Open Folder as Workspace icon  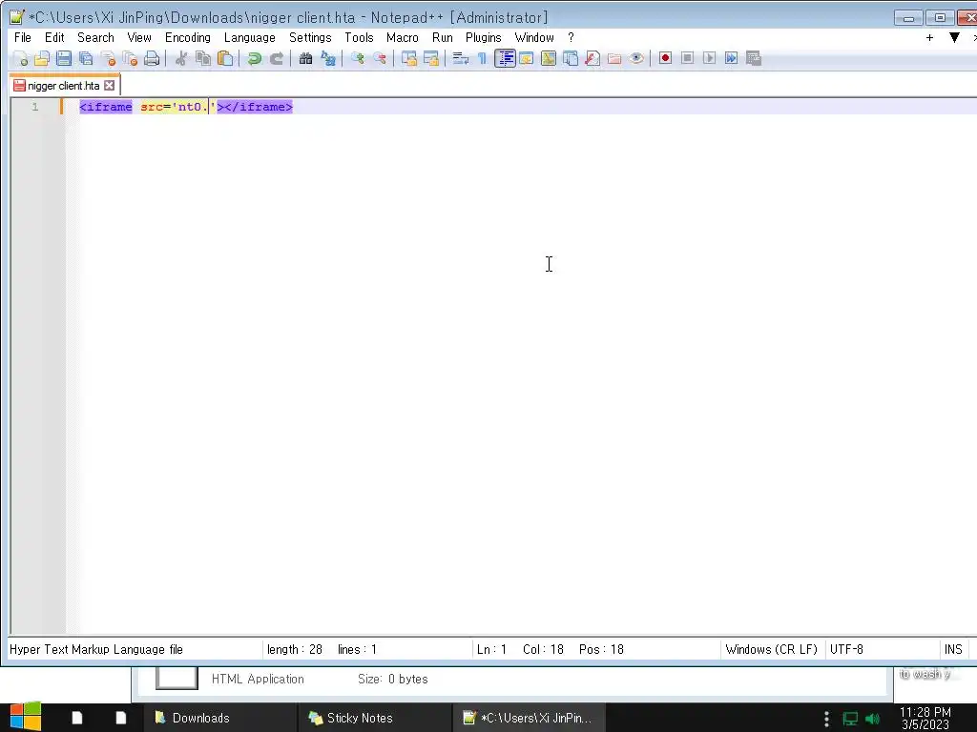click(614, 58)
